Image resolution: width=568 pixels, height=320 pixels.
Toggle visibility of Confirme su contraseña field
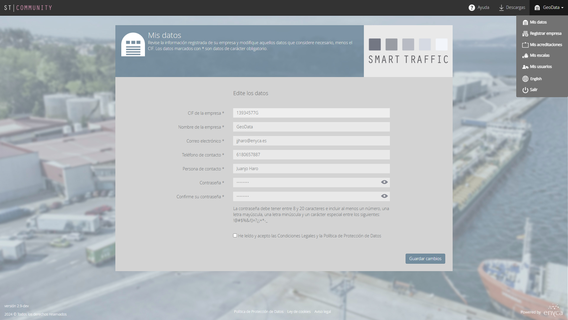[384, 196]
